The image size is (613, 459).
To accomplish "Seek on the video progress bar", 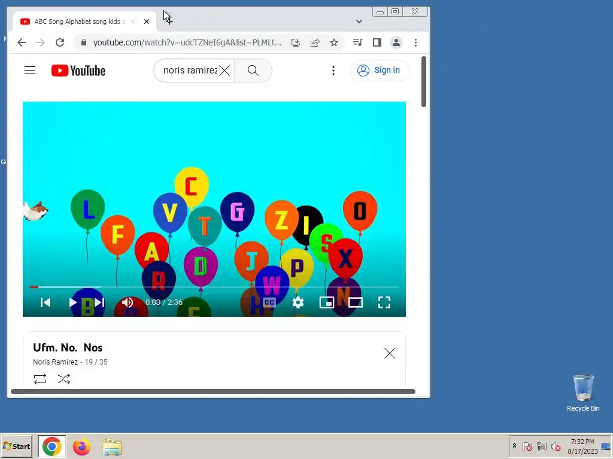I will pos(214,287).
